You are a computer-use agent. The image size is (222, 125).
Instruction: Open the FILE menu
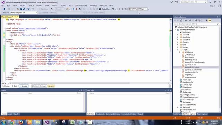coord(3,6)
